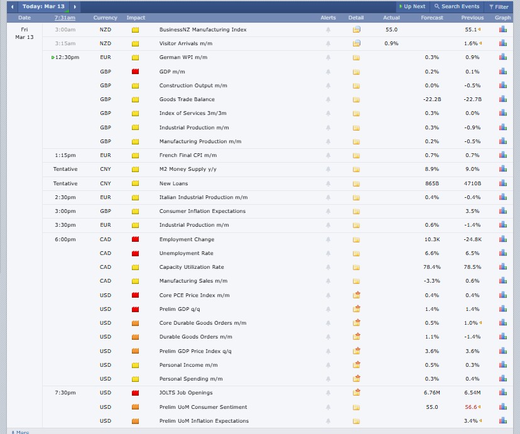Click graph icon for GBP GDP m/m
520x434 pixels.
(502, 72)
